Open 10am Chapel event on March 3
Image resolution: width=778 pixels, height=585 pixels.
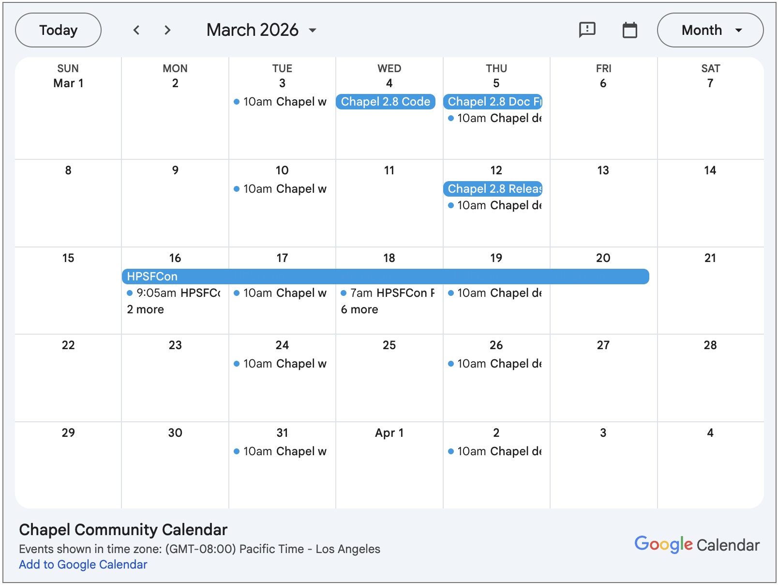pyautogui.click(x=281, y=102)
